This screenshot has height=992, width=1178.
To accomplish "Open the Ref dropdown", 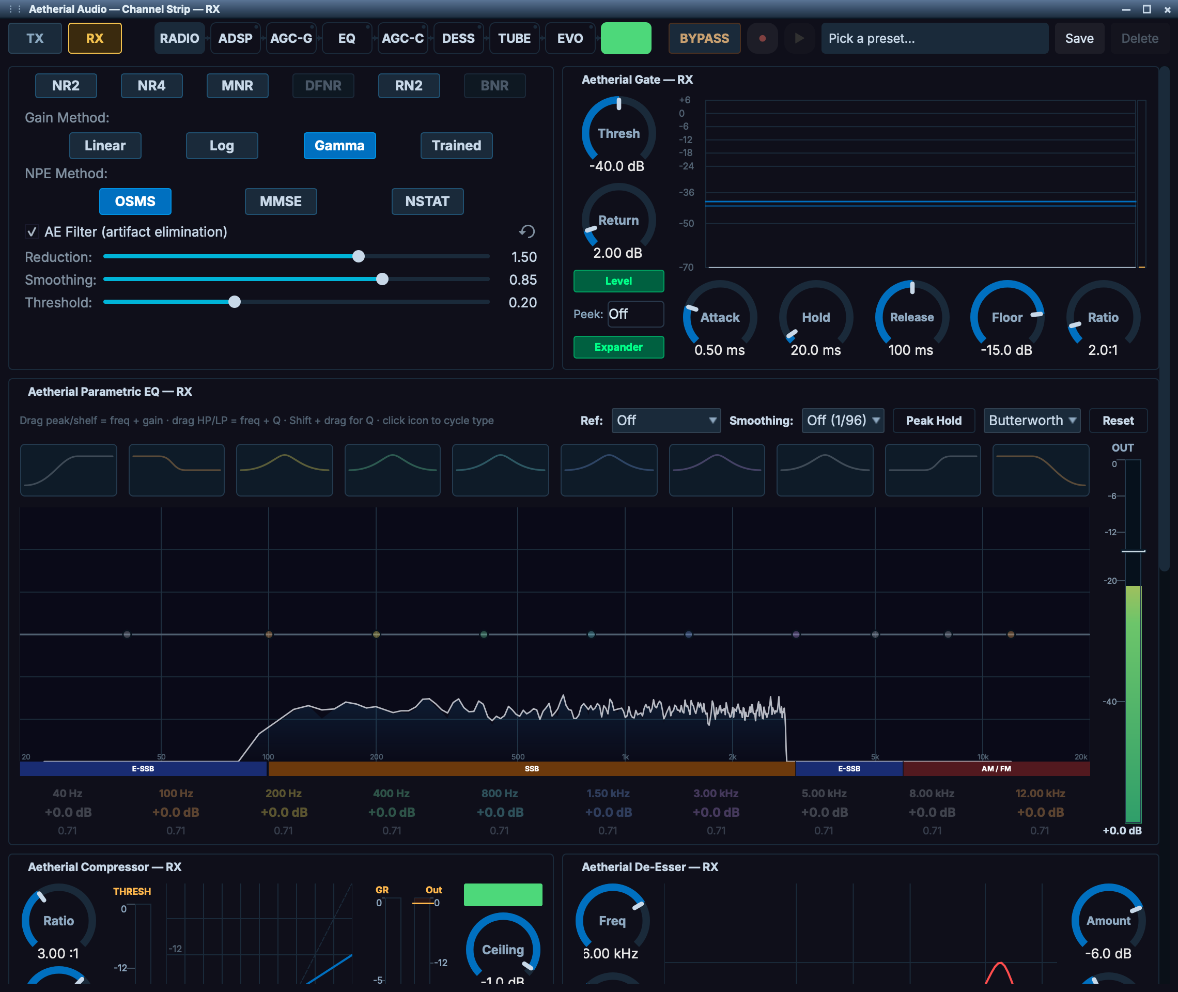I will 666,421.
